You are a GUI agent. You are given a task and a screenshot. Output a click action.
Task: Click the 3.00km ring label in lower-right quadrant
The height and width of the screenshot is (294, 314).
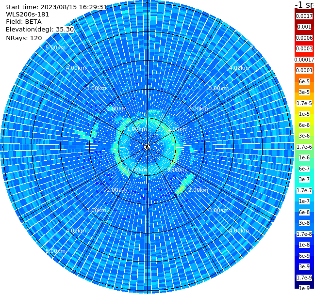click(218, 210)
